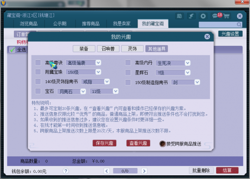The width and height of the screenshot is (250, 179).
Task: Switch to 我是卖家 tab
Action: (122, 24)
